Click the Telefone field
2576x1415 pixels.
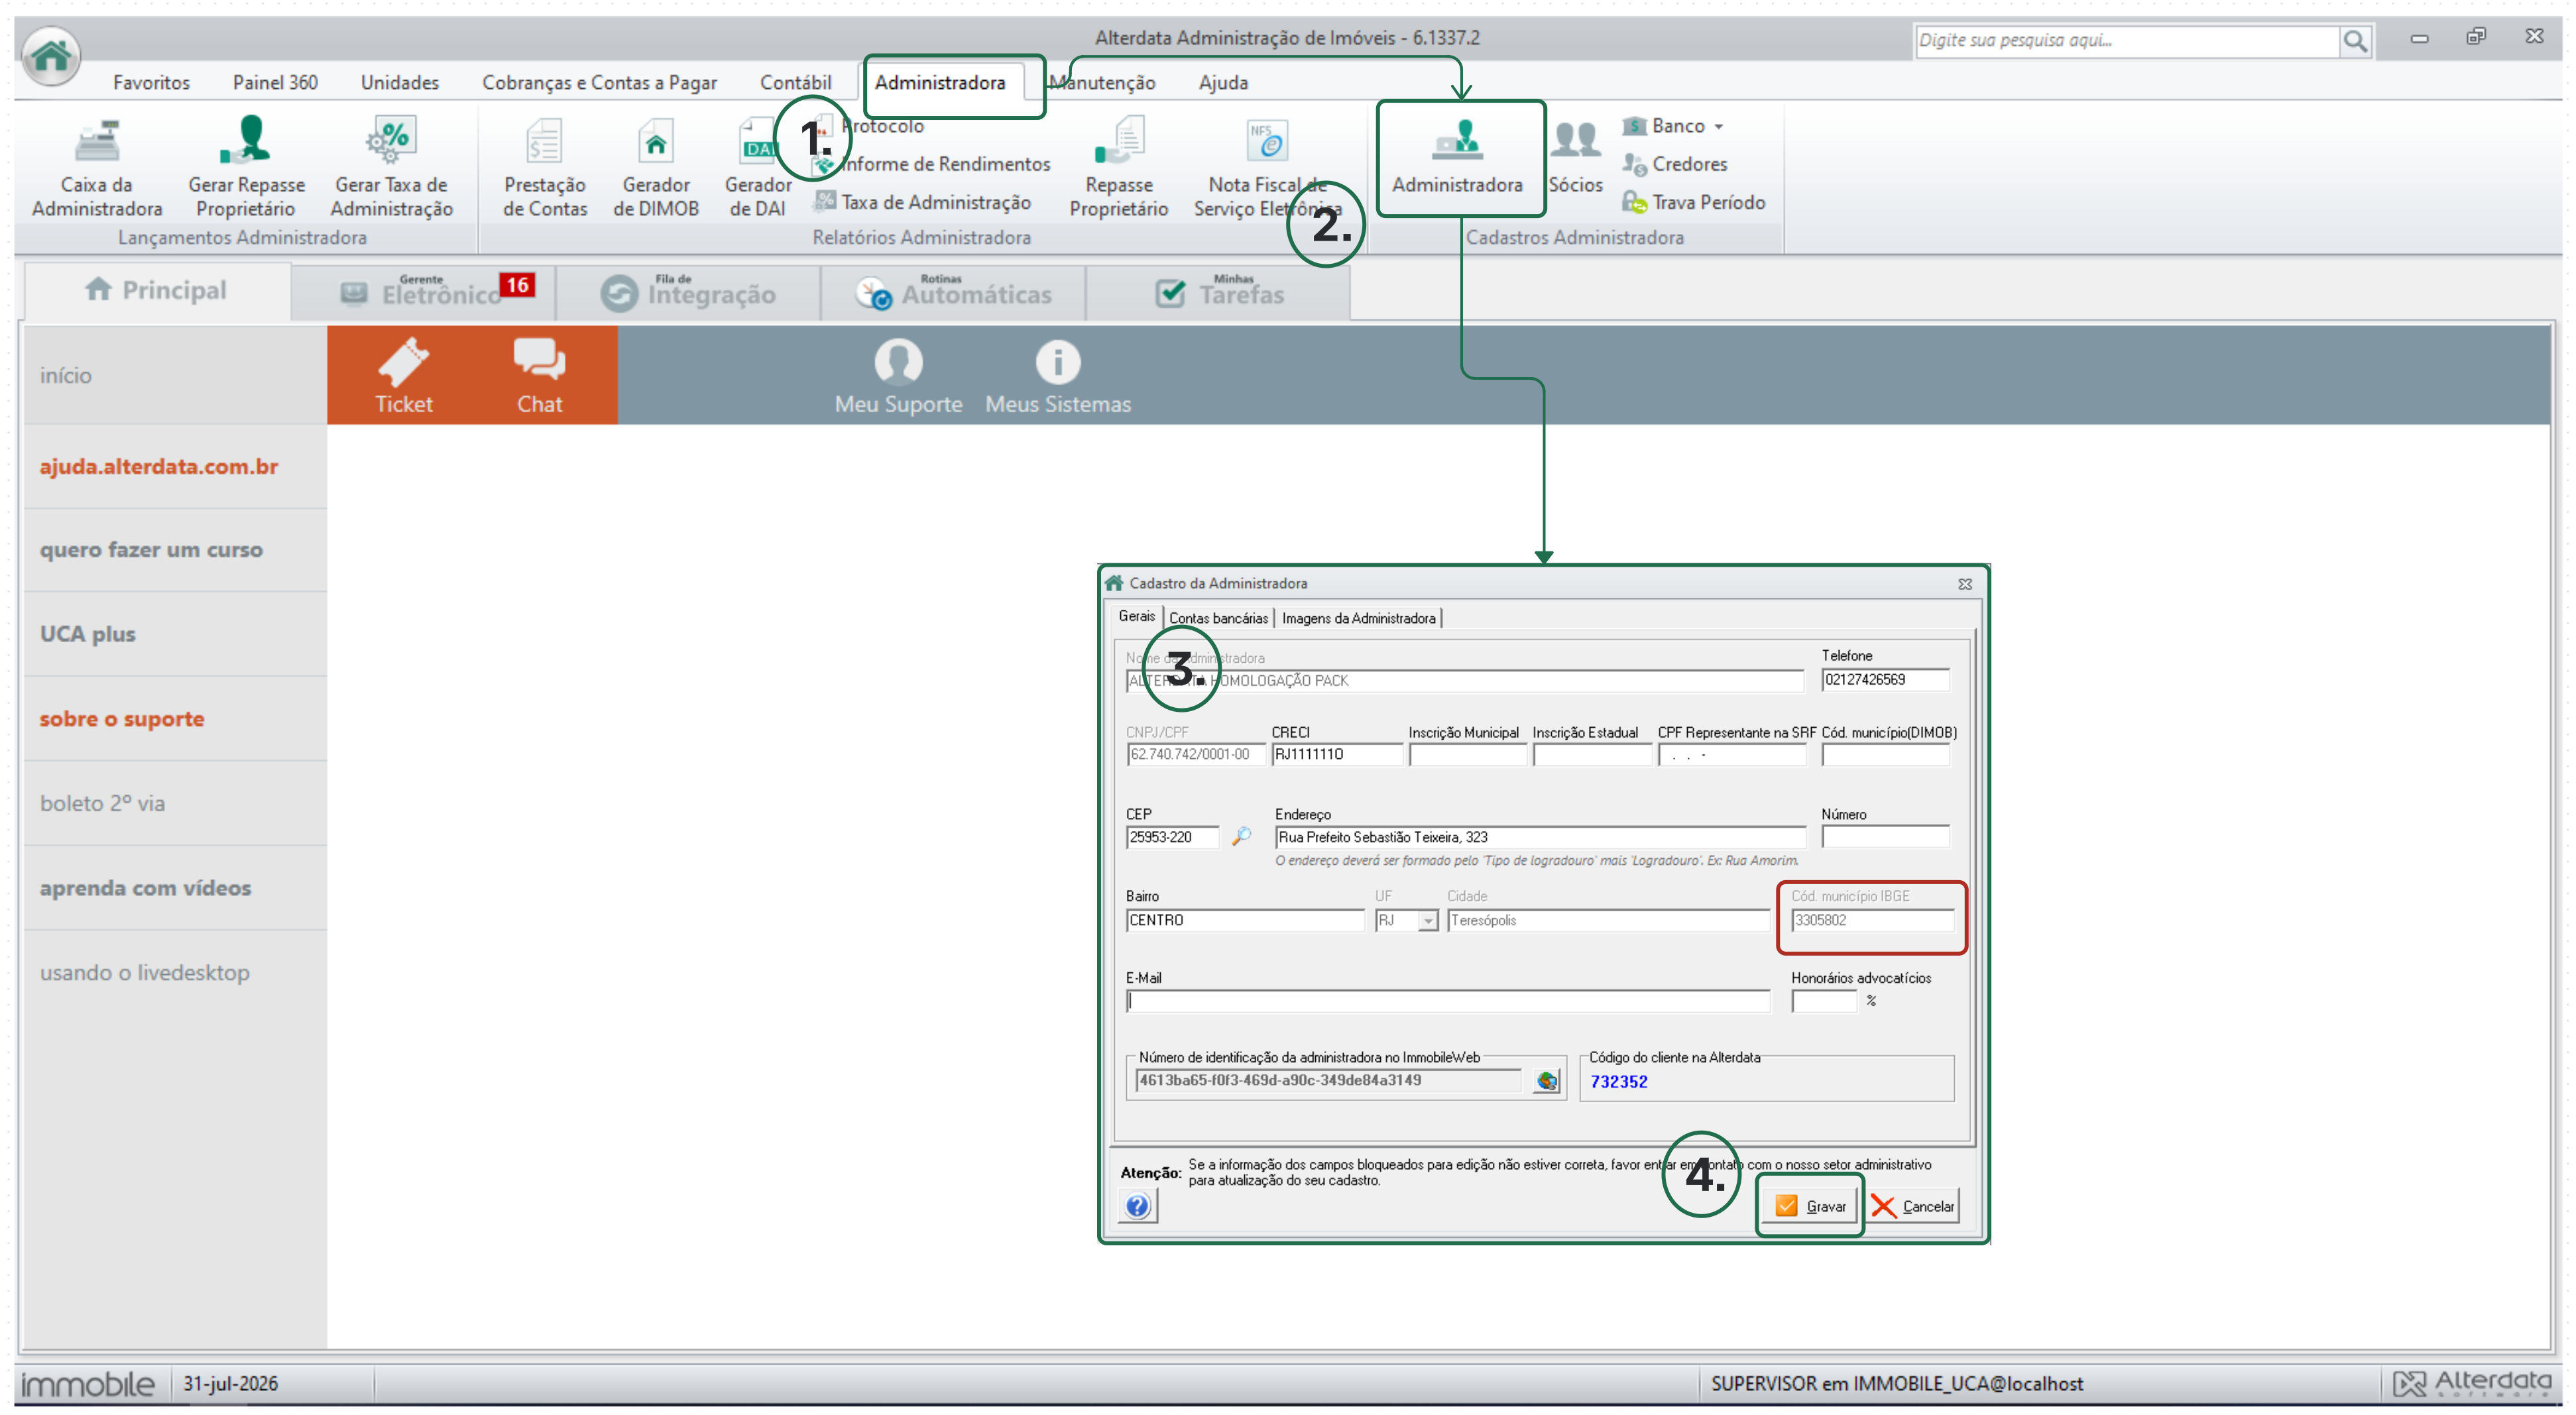tap(1885, 680)
